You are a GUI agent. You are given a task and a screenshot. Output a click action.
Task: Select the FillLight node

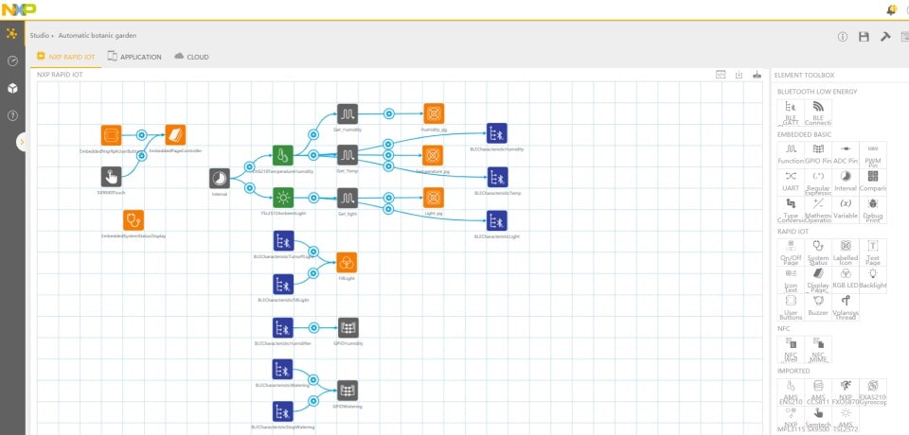click(347, 261)
